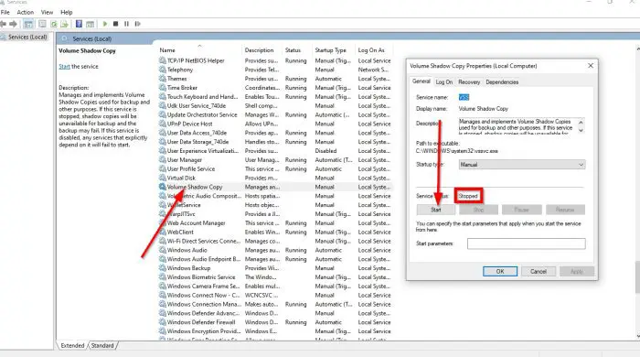Viewport: 640px width, 357px height.
Task: Click the Start parameters input field
Action: tap(526, 243)
